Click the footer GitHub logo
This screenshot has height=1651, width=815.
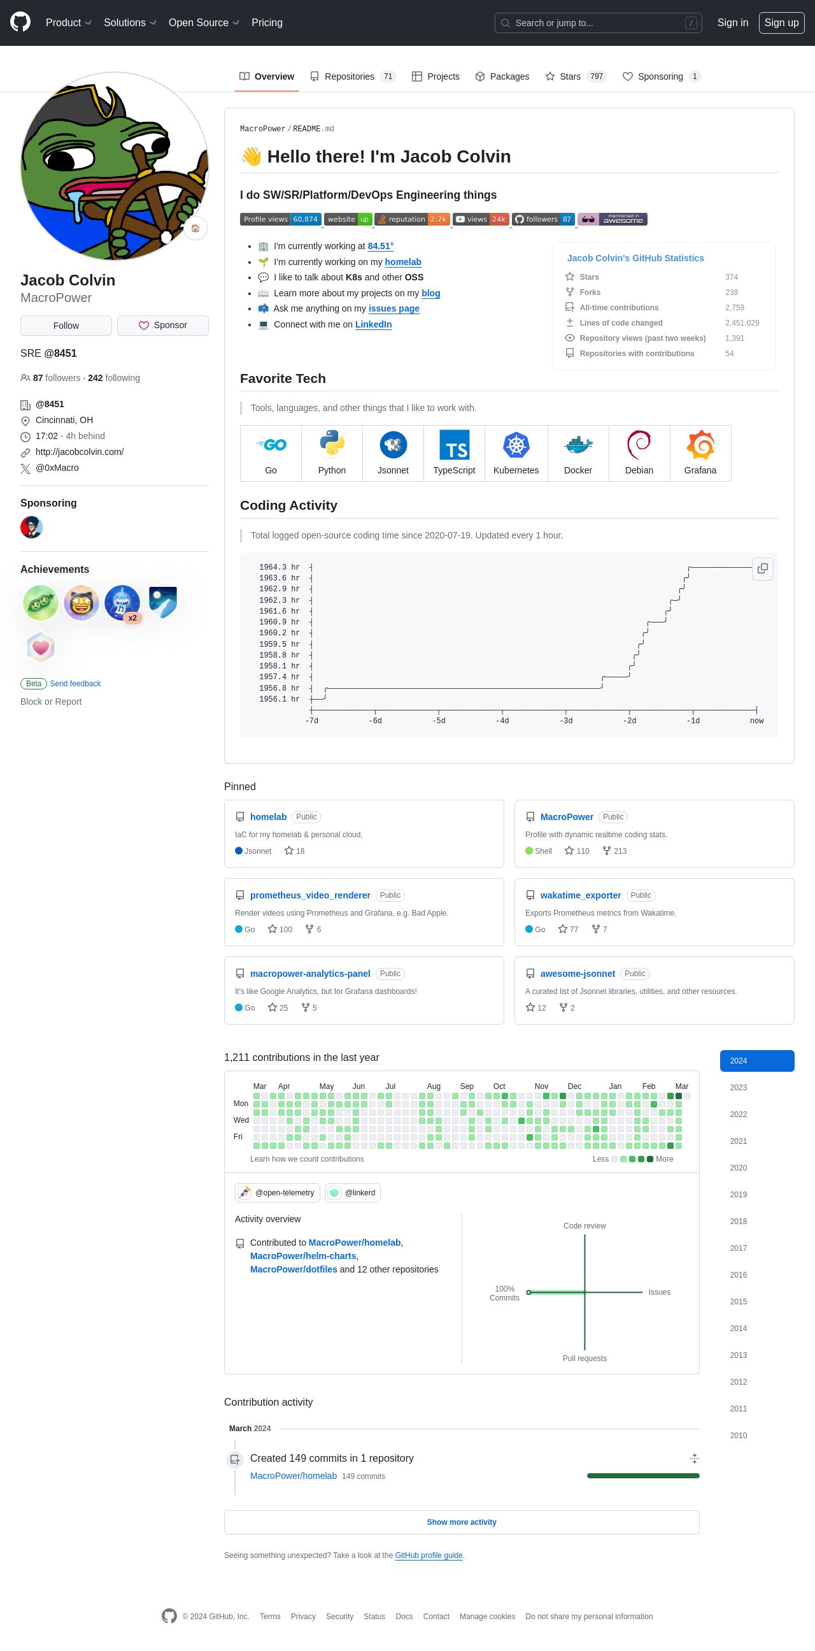coord(169,1616)
